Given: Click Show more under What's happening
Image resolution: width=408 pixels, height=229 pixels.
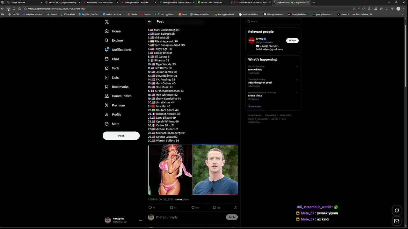Looking at the screenshot, I should pos(254,107).
